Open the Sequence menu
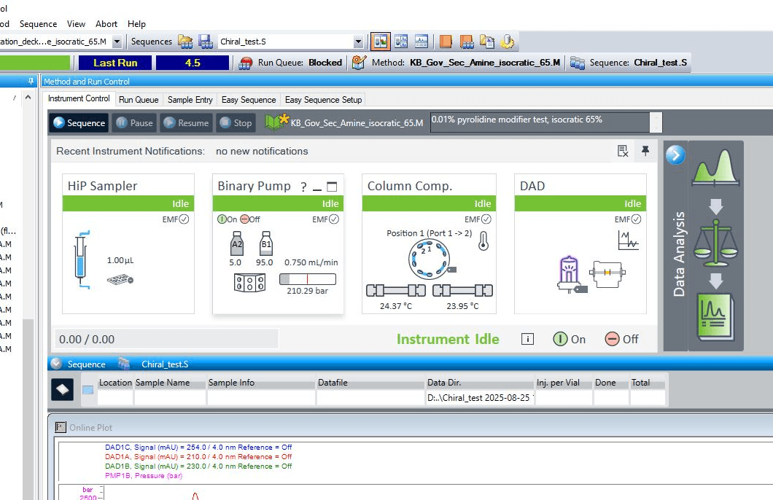The width and height of the screenshot is (773, 500). pyautogui.click(x=38, y=24)
